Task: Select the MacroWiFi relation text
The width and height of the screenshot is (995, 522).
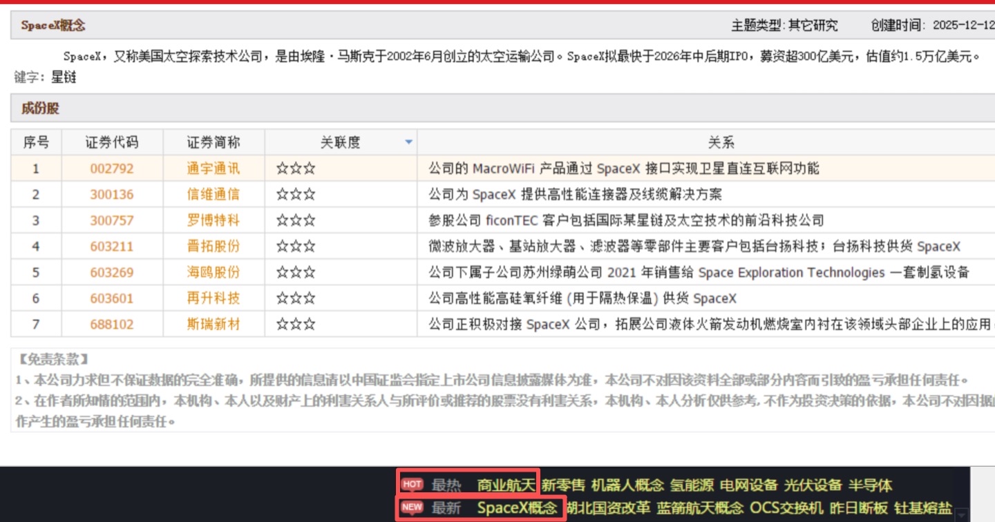Action: click(624, 168)
